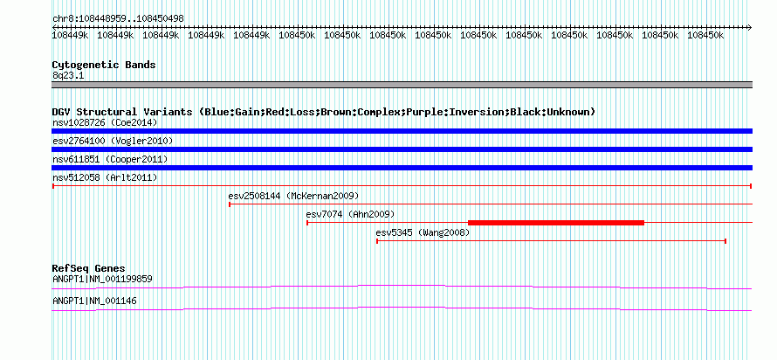
Task: Click the nsv1028726 (Coe2014) blue gain bar
Action: (x=402, y=131)
